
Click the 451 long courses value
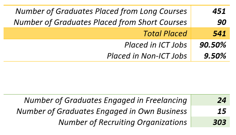(x=219, y=11)
